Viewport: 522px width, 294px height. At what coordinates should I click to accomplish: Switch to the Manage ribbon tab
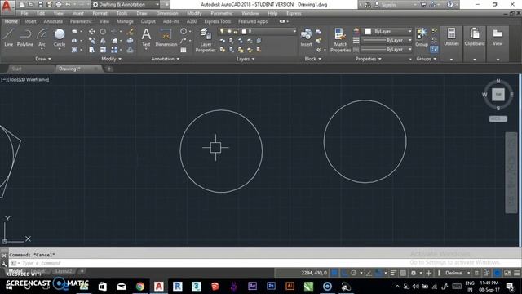[125, 21]
